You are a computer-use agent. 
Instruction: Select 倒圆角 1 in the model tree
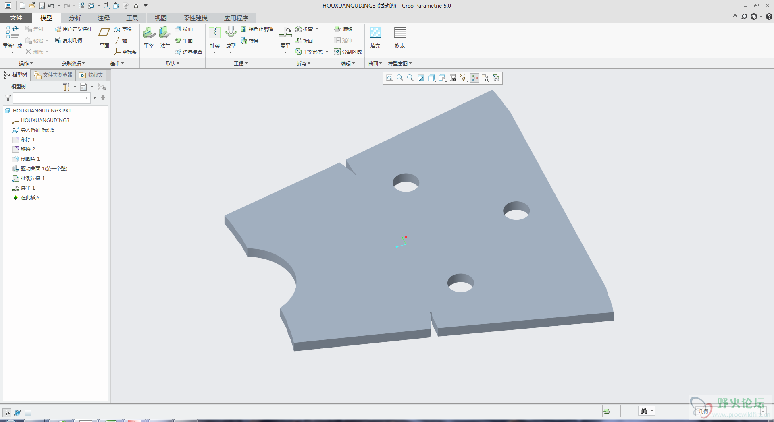point(30,159)
